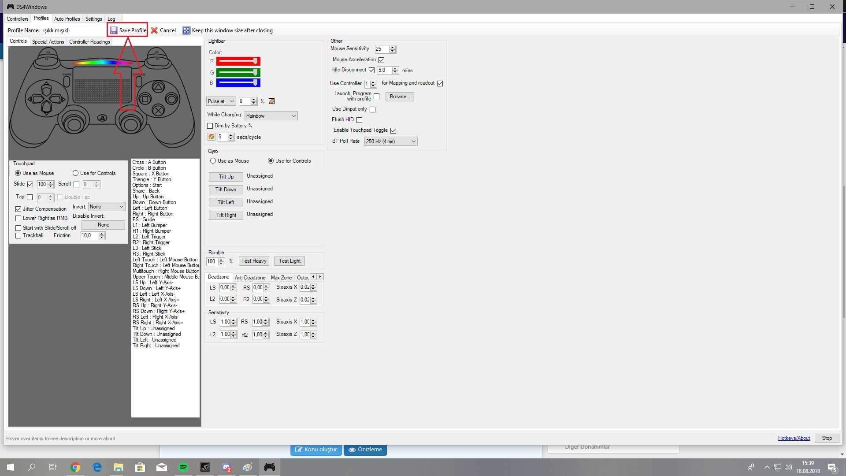
Task: Open Spotify from the taskbar
Action: pos(183,467)
